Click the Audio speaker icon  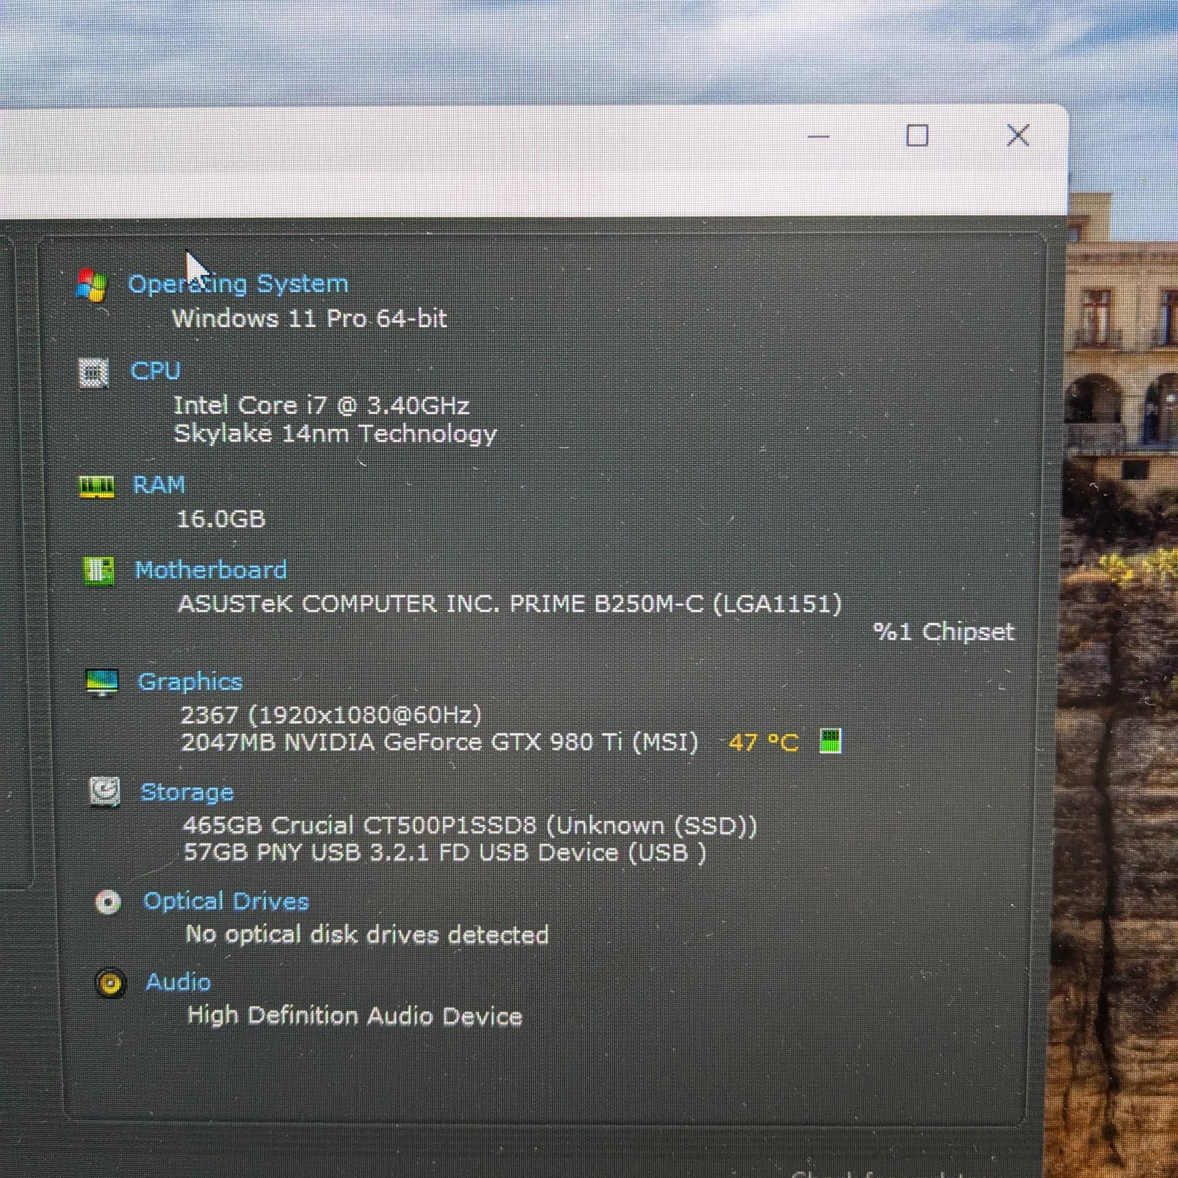(111, 983)
